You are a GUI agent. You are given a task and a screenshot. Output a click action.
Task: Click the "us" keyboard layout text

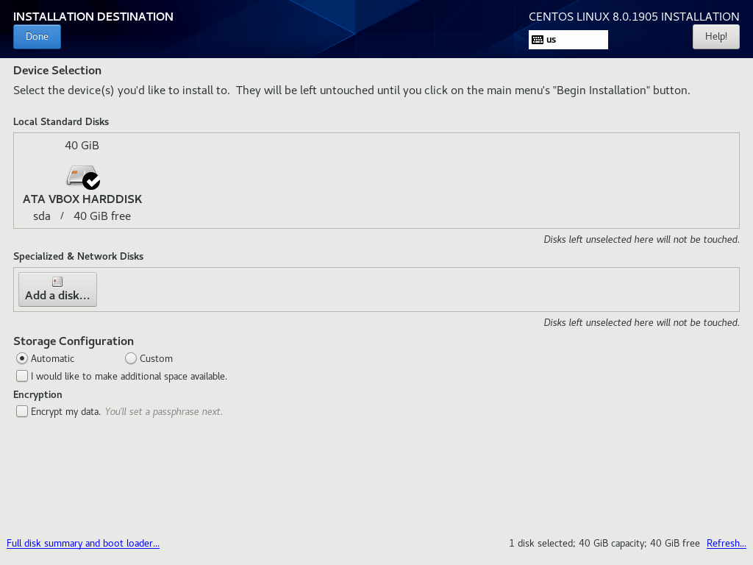[552, 40]
